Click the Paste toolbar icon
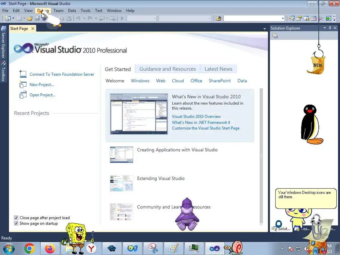 coord(69,19)
